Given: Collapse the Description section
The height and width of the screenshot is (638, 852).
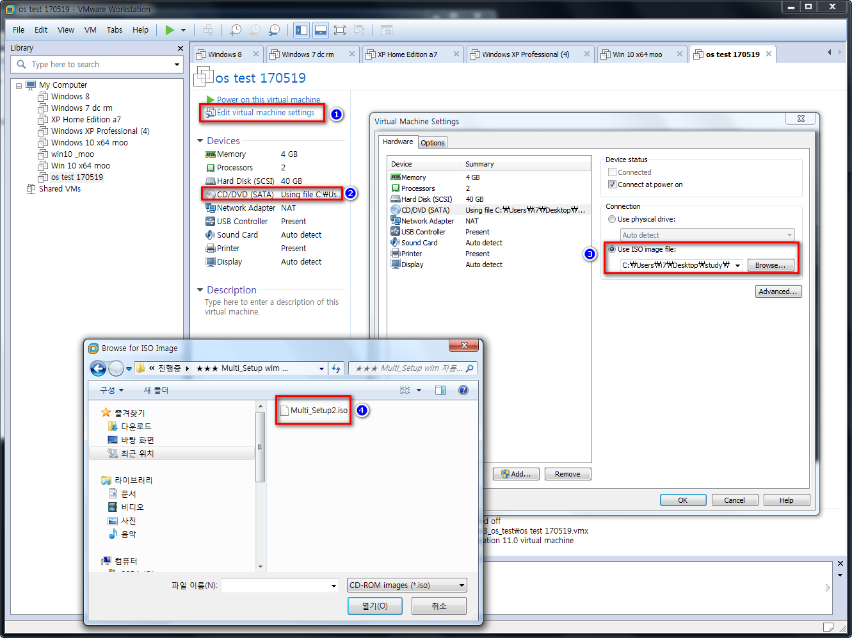Looking at the screenshot, I should pos(200,290).
